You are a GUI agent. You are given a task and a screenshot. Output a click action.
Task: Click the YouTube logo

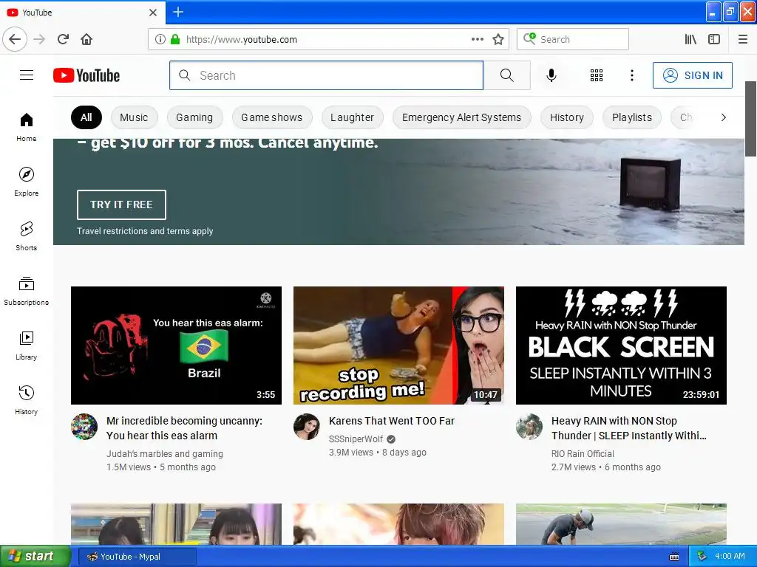click(86, 75)
